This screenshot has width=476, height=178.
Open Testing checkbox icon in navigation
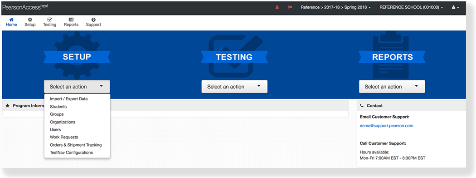(x=49, y=20)
